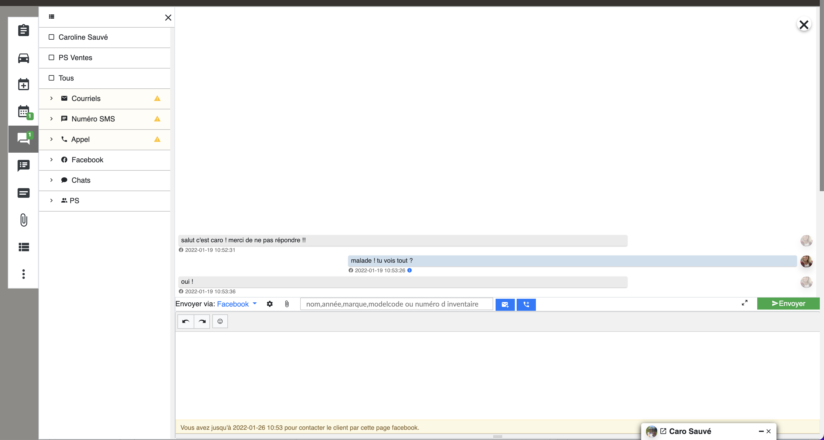Click the 2022-01-19 10:53:36 timestamp
The height and width of the screenshot is (440, 824).
tap(210, 292)
